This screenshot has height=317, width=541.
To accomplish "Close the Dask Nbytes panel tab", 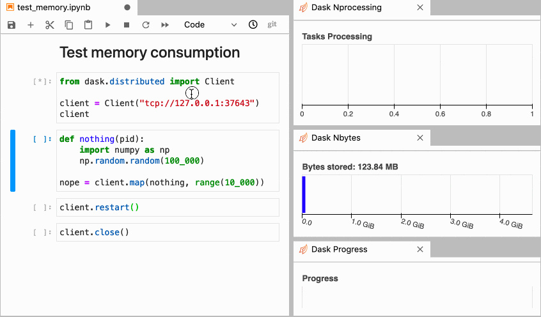I will [x=420, y=137].
